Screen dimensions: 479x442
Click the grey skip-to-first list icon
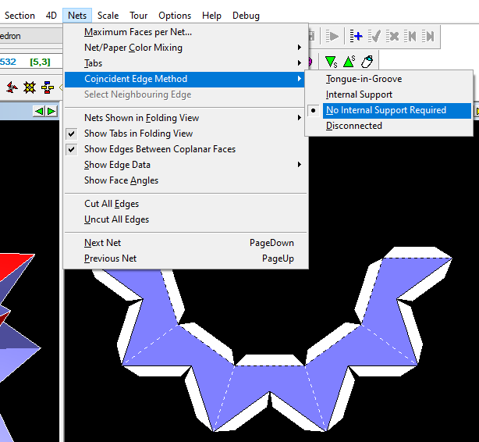(410, 37)
